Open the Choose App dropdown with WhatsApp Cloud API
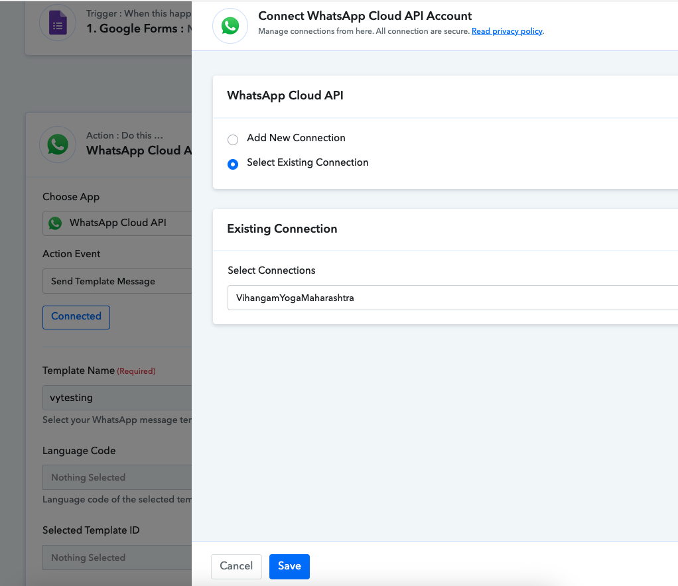The width and height of the screenshot is (678, 586). coord(117,223)
